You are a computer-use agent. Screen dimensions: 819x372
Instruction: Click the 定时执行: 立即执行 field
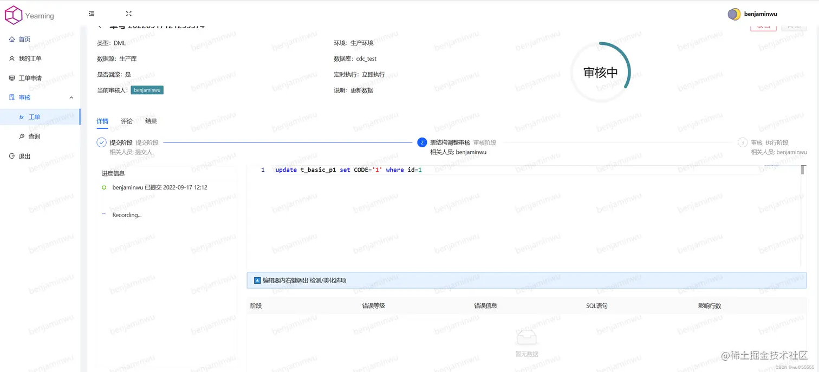(360, 74)
